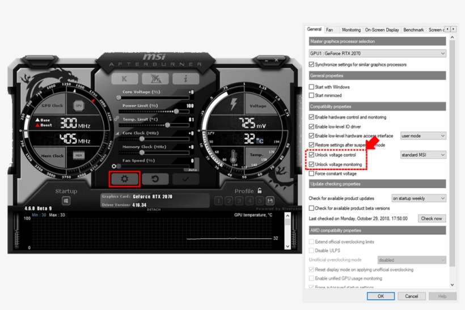Open the OC Scanner button
Image resolution: width=465 pixels, height=310 pixels.
155,79
